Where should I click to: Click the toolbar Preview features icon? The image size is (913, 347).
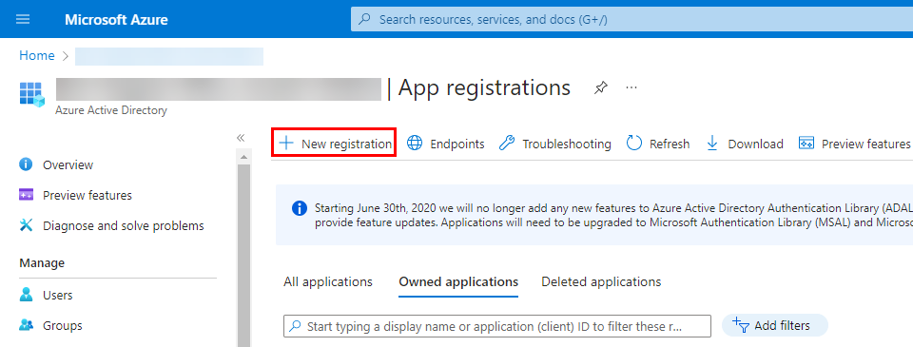806,144
